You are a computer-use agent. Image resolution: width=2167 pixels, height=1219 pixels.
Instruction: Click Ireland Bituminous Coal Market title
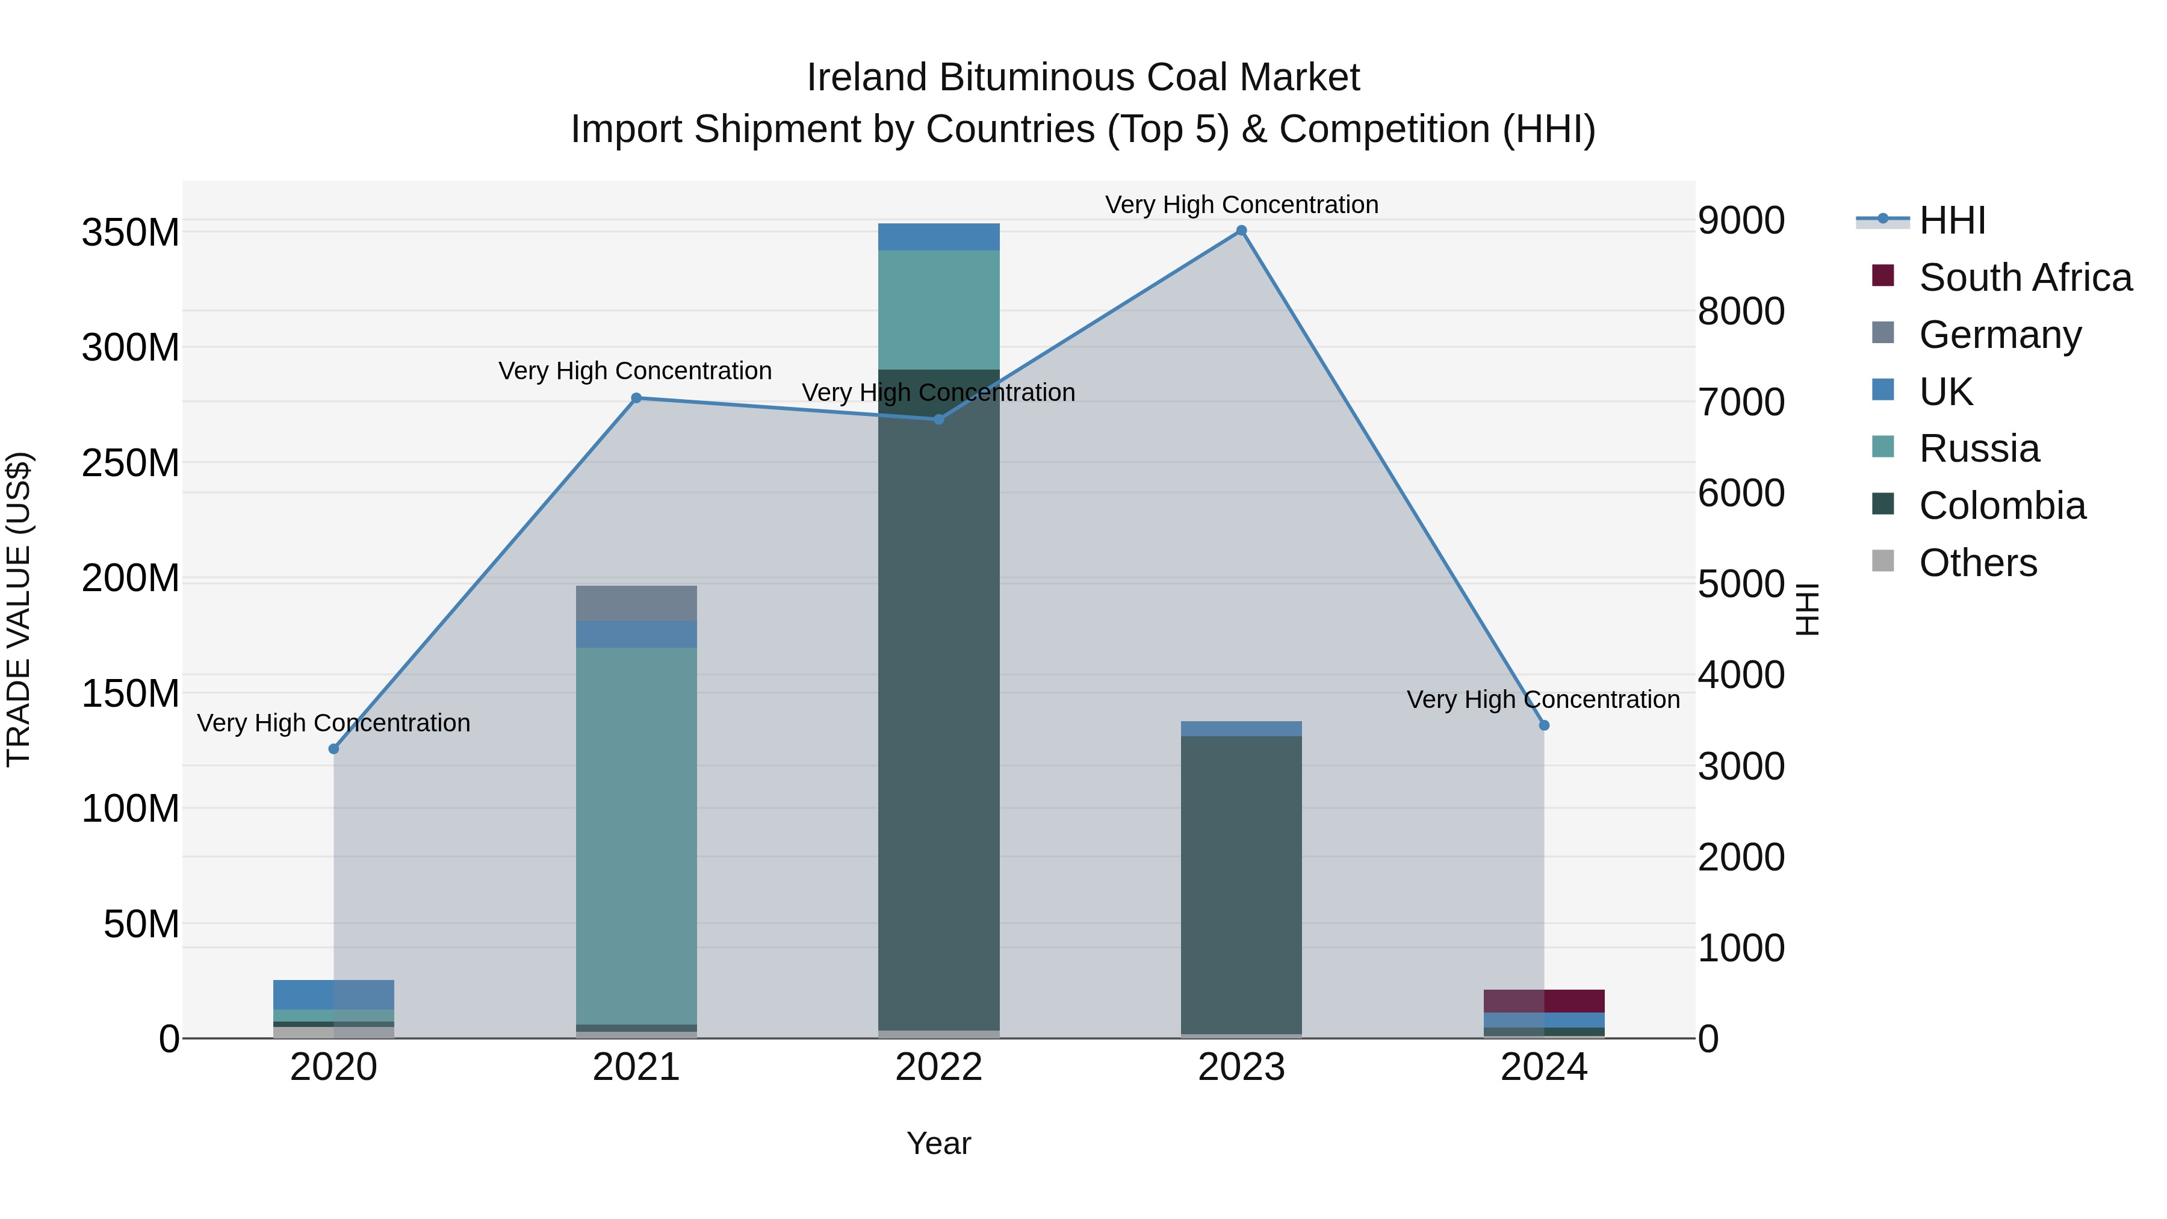1083,78
